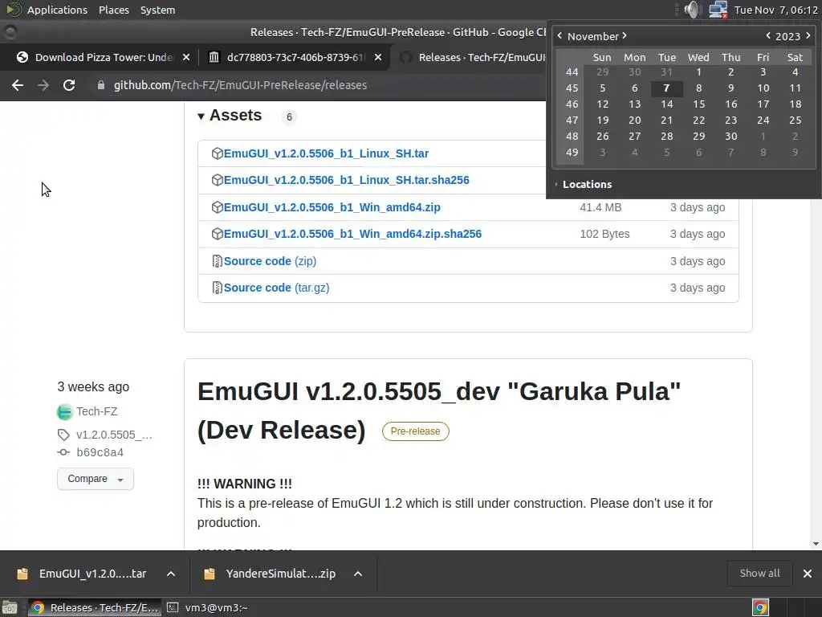The height and width of the screenshot is (617, 822).
Task: Open vm3@vm3 terminal in taskbar
Action: (208, 607)
